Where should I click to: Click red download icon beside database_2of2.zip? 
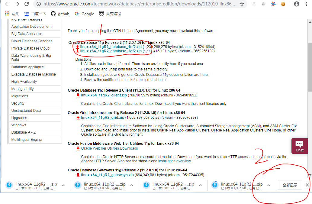pos(77,51)
